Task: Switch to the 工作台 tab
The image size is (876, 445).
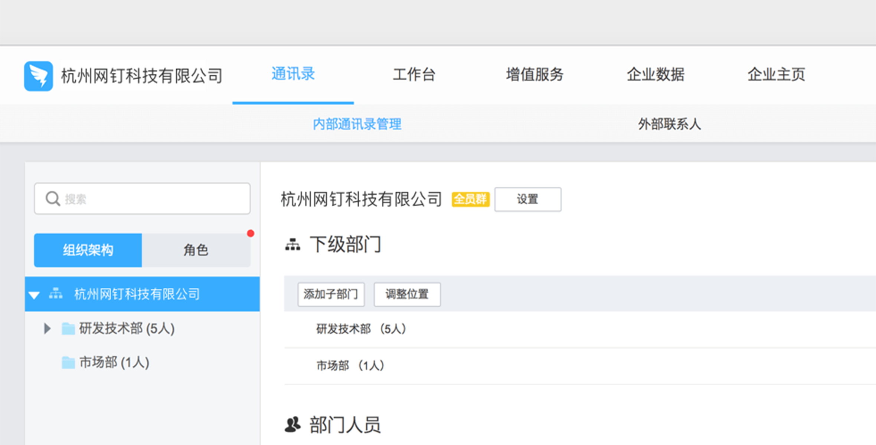Action: click(414, 74)
